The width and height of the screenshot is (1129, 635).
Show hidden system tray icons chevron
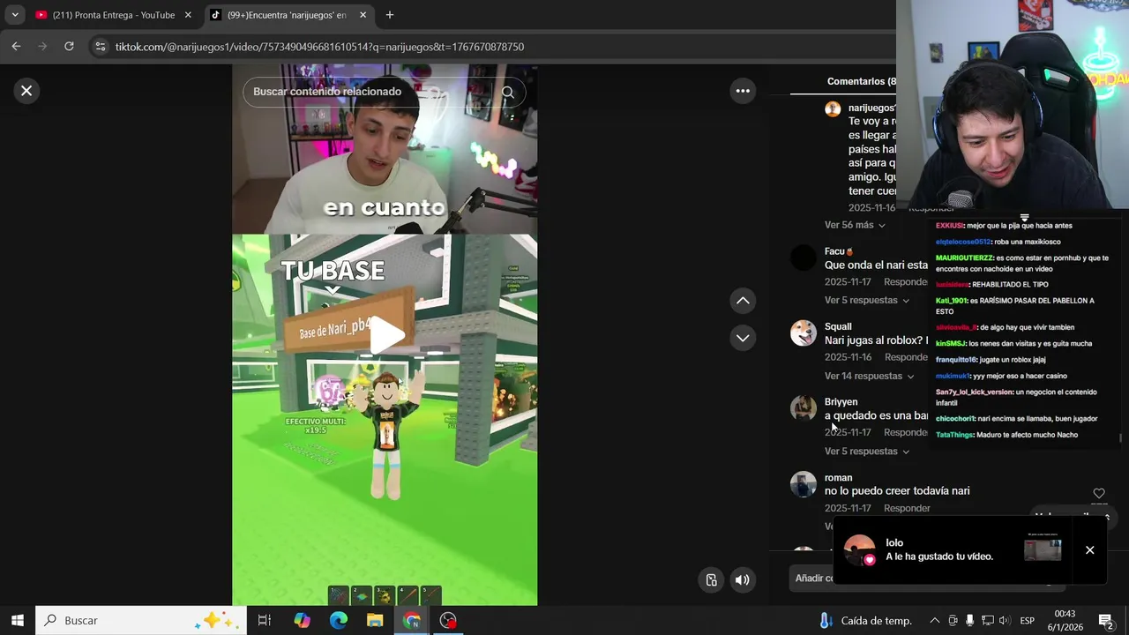tap(934, 620)
